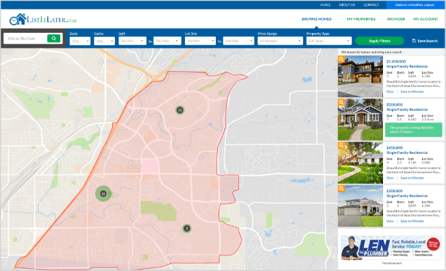Open the My Account menu item
Screen dimensions: 446x271
tap(425, 19)
